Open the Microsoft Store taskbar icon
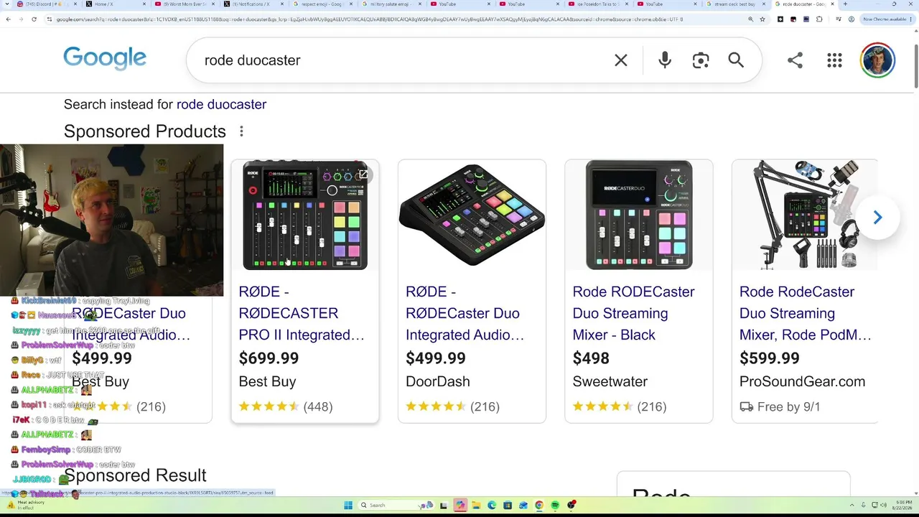Screen dimensions: 919x517 (x=507, y=505)
